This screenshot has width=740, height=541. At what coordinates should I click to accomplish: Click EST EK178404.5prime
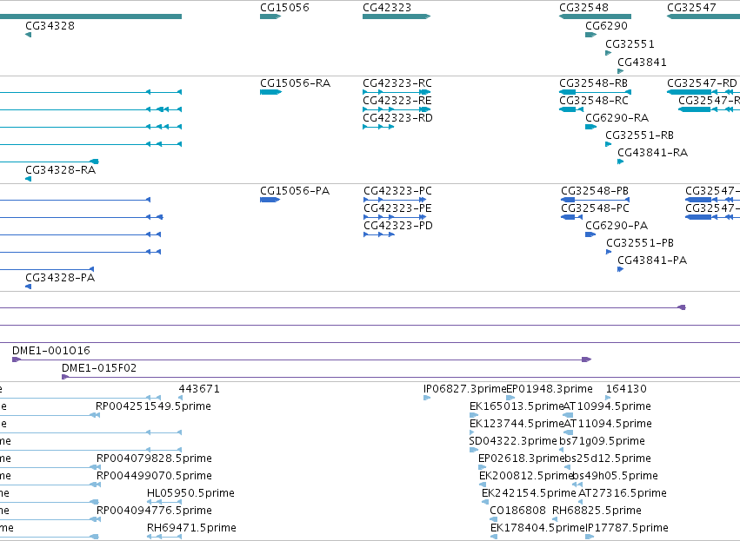[538, 528]
